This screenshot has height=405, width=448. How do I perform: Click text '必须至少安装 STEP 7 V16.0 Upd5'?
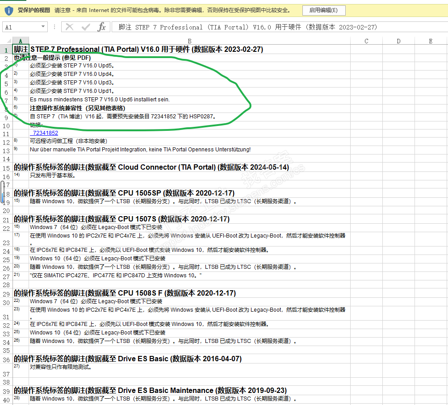(x=72, y=65)
